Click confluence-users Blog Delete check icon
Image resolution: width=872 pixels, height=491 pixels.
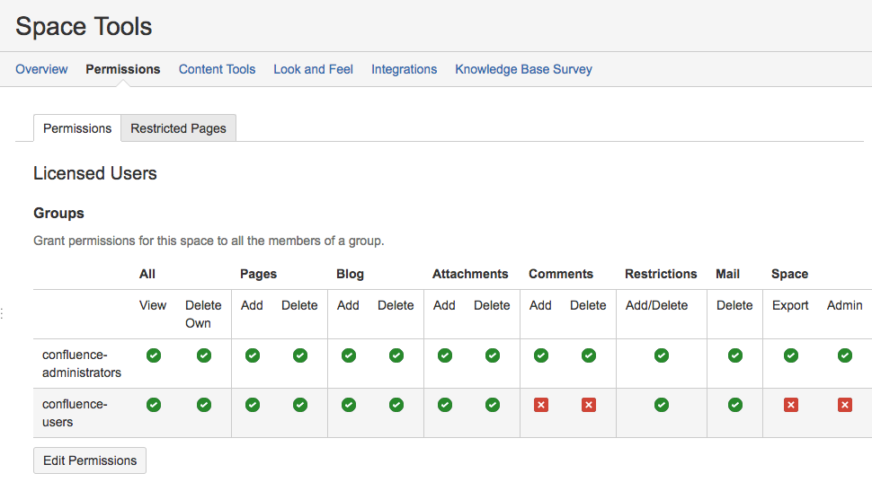pos(396,405)
